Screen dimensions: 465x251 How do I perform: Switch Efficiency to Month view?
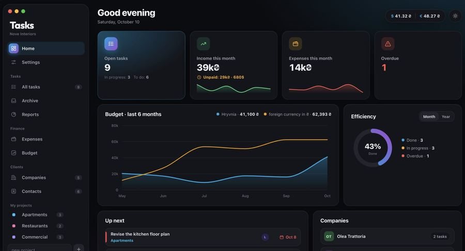tap(429, 117)
